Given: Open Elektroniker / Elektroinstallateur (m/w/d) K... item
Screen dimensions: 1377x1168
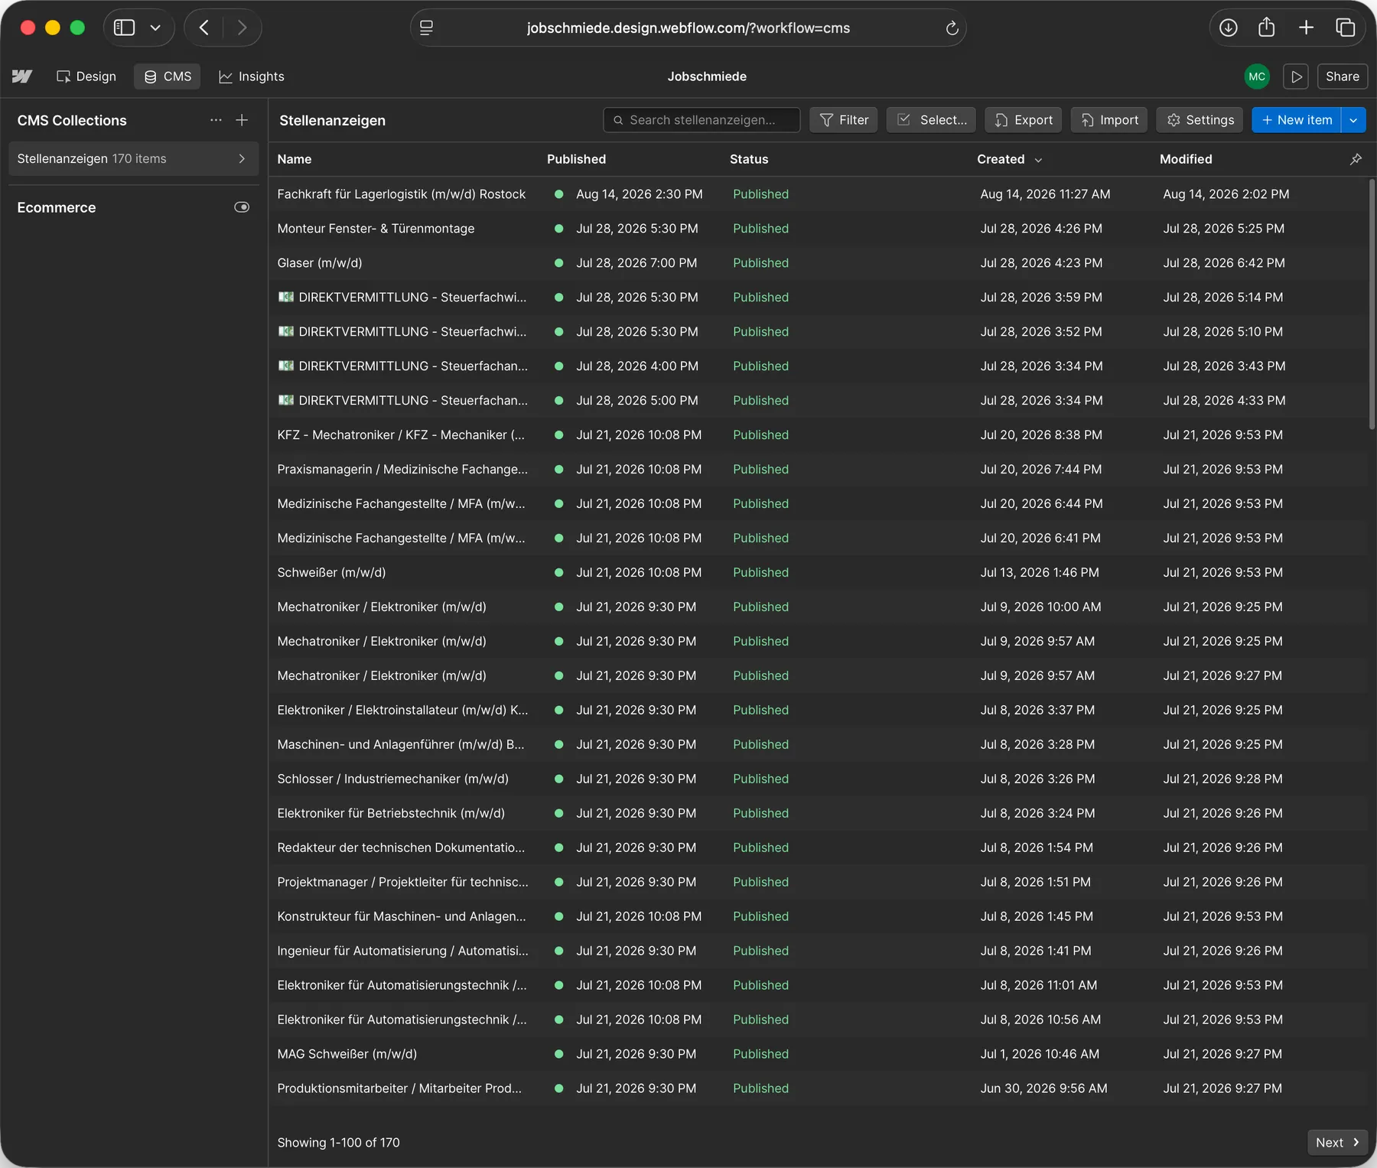Looking at the screenshot, I should pos(402,710).
